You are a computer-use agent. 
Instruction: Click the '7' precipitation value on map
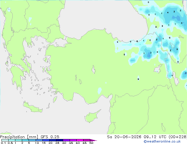pyautogui.click(x=186, y=73)
